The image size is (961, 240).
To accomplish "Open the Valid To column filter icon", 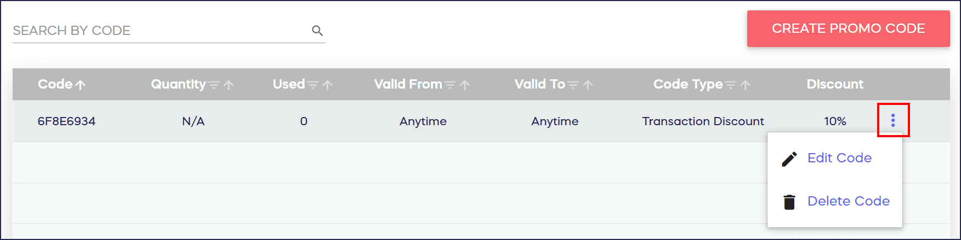I will (573, 85).
